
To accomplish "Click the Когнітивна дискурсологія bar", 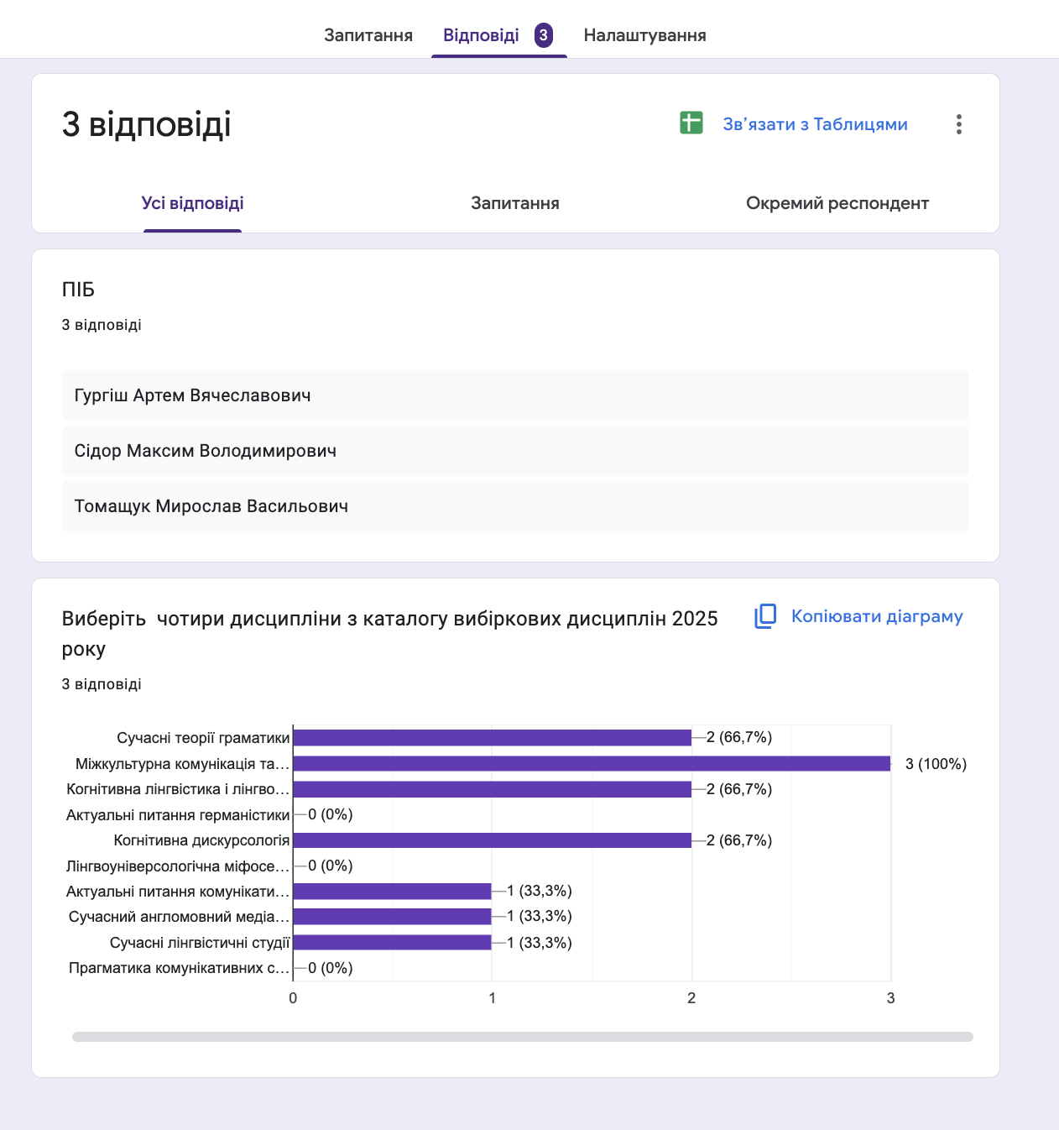I will (492, 840).
